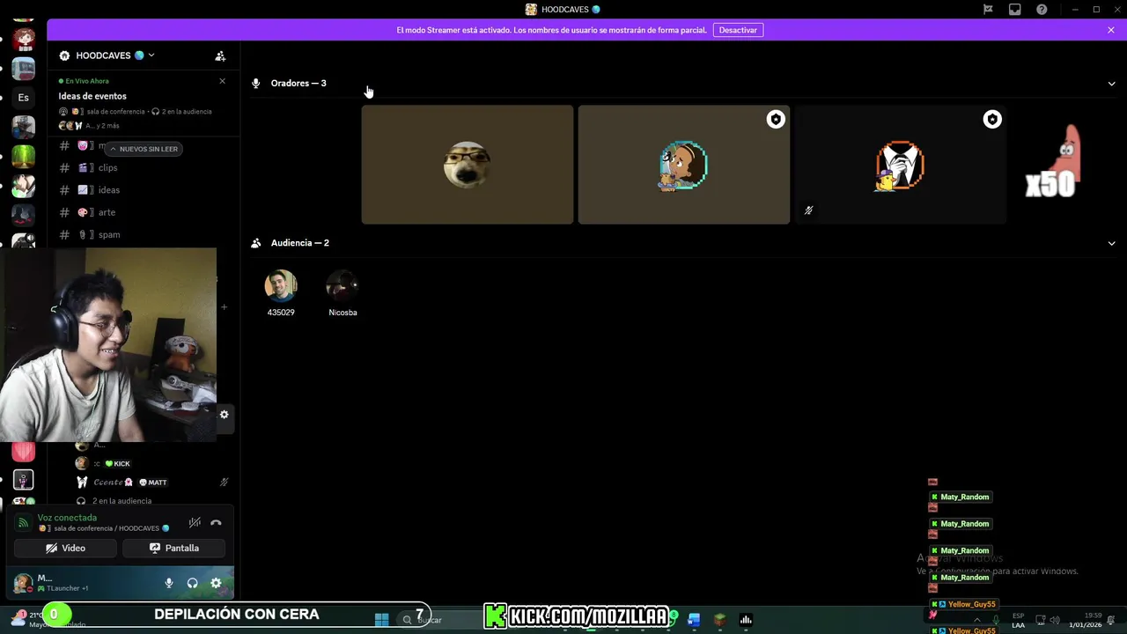Open Windows Start menu on taskbar

(381, 620)
